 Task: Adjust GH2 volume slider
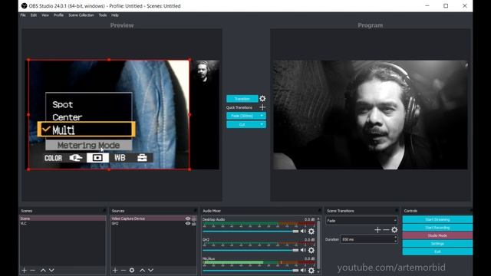[251, 251]
